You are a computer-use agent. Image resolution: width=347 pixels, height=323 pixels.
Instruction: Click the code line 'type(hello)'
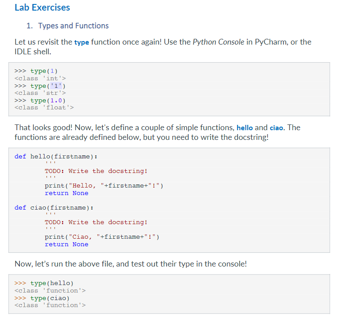tap(44, 283)
